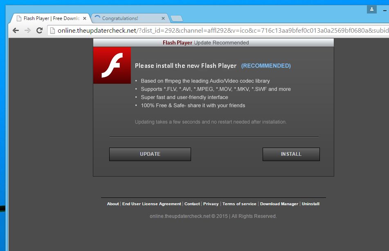Viewport: 389px width, 251px height.
Task: Click the INSTALL button
Action: (x=291, y=154)
